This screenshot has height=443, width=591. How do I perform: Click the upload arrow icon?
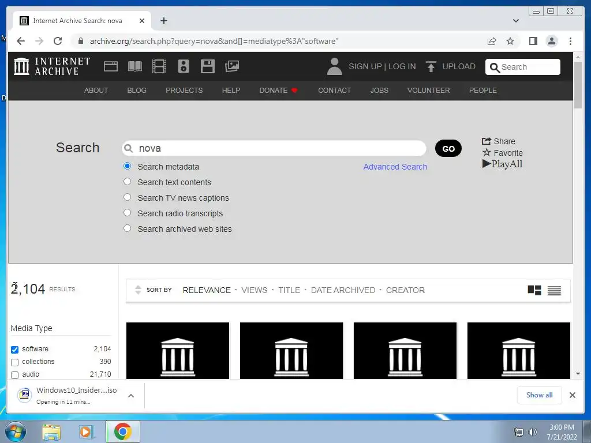point(431,66)
